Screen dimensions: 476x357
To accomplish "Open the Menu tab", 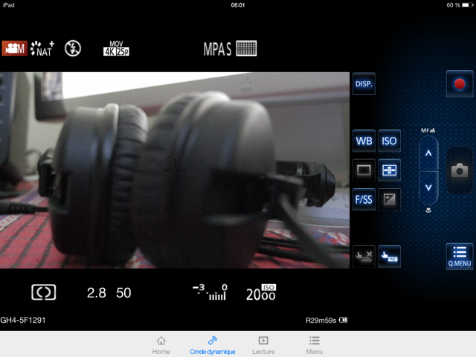I will click(x=315, y=344).
